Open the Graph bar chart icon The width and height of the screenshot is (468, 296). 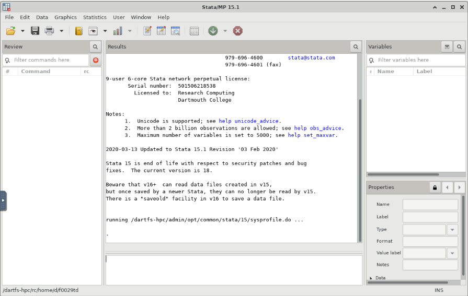click(118, 31)
